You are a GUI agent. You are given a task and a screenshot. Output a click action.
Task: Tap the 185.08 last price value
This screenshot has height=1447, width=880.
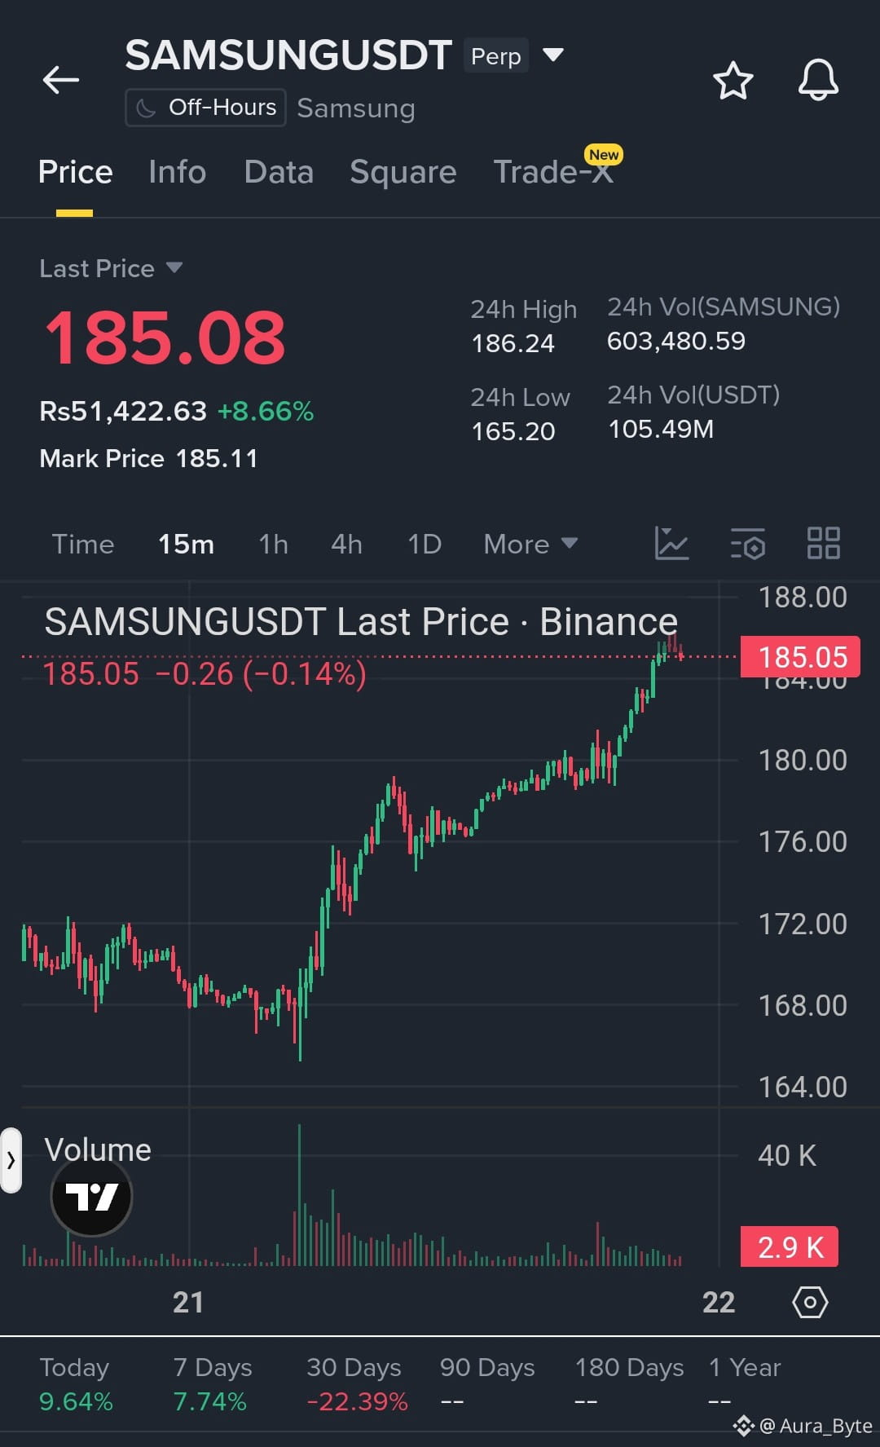pyautogui.click(x=164, y=337)
